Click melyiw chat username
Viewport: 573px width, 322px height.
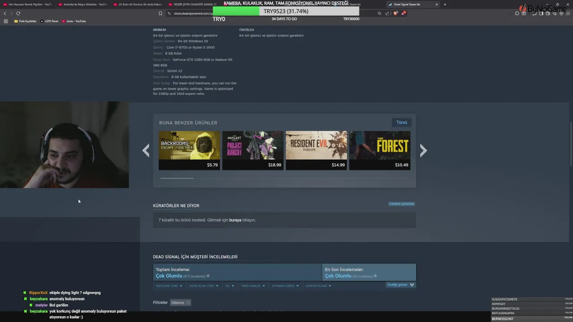tap(41, 305)
